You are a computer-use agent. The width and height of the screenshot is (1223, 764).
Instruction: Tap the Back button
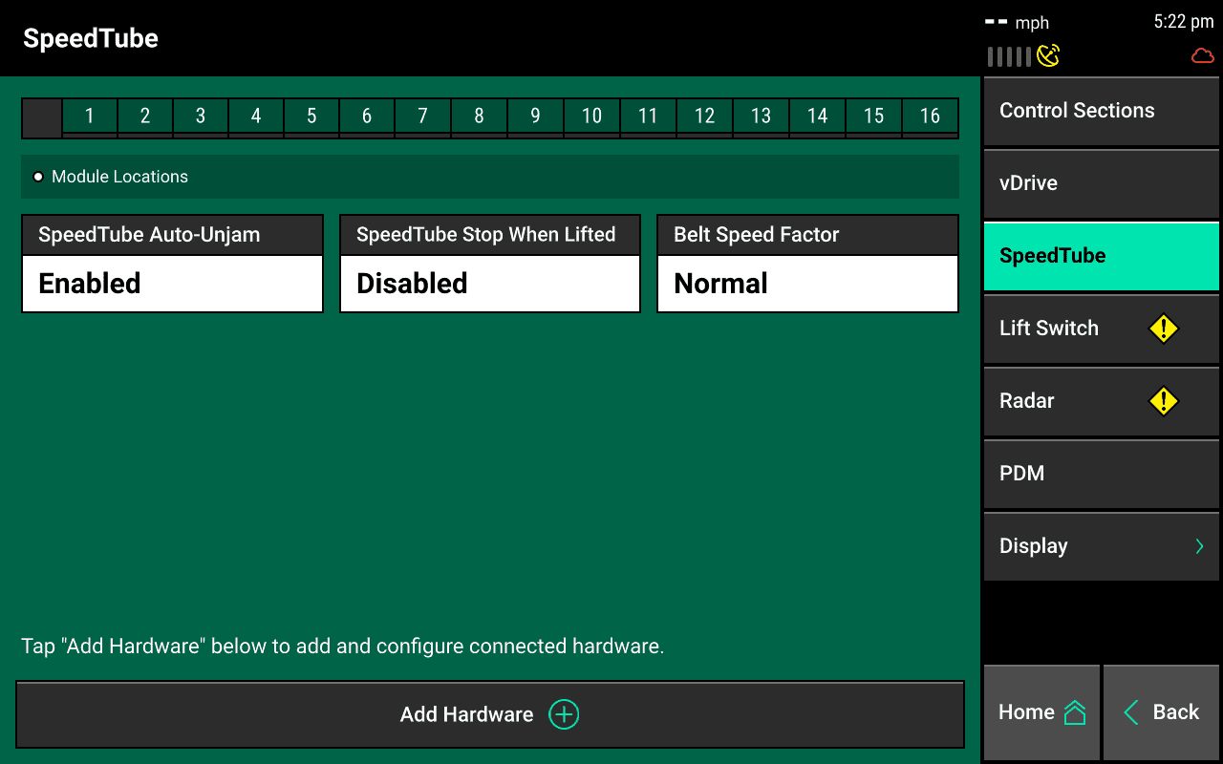[1161, 712]
